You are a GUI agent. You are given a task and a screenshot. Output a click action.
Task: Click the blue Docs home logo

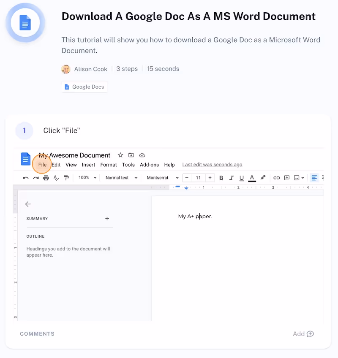click(26, 159)
